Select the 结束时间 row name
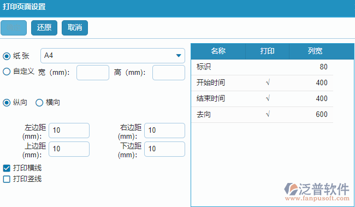Screen dimensions: 355x207 tap(211, 98)
